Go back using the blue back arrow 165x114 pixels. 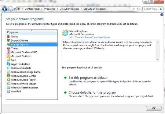[5, 9]
